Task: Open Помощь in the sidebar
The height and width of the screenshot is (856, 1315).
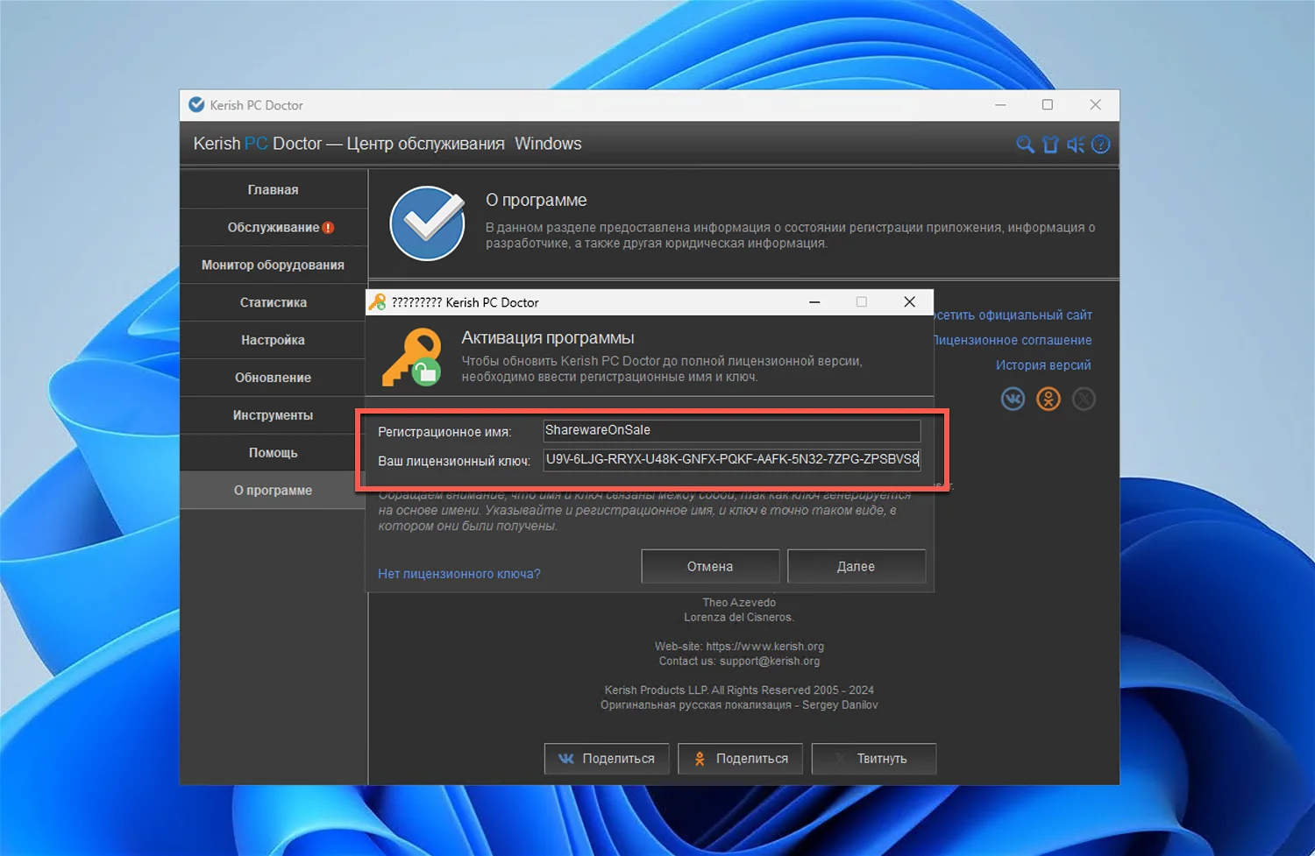Action: click(274, 453)
